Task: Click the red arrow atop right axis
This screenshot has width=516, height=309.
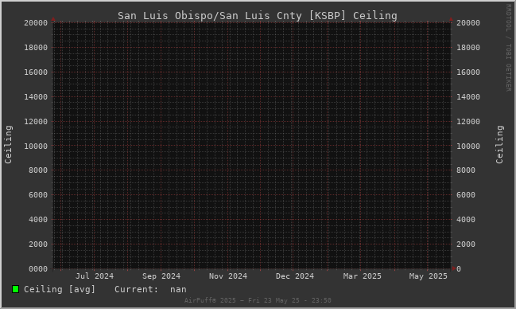Action: click(x=451, y=19)
